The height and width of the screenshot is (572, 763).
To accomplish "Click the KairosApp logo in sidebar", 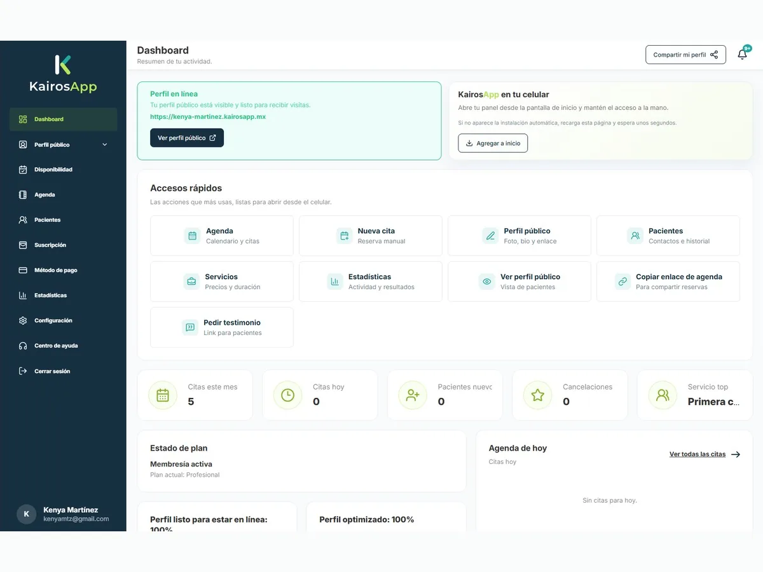I will 63,74.
